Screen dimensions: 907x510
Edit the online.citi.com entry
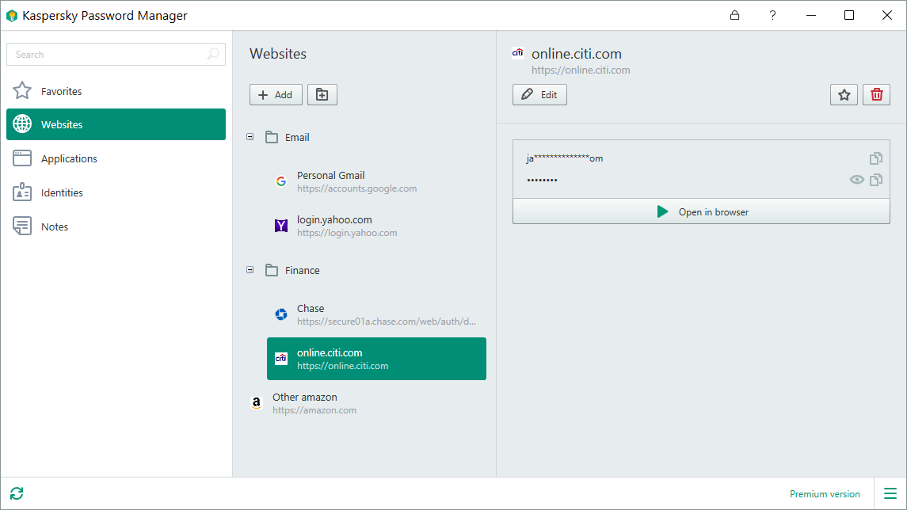point(539,95)
